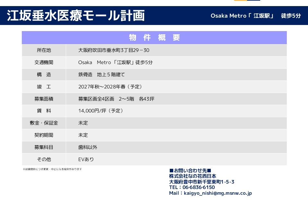Select the 2027年秋～2028年春 completion value
This screenshot has height=205, width=308.
tap(110, 87)
